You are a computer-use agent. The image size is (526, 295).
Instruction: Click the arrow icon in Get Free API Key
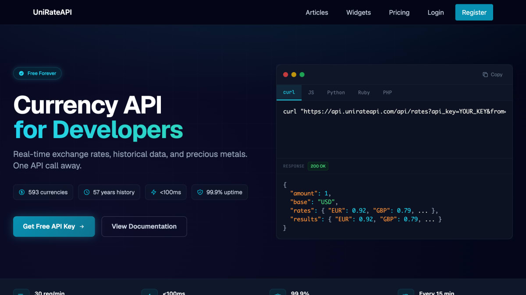tap(82, 226)
